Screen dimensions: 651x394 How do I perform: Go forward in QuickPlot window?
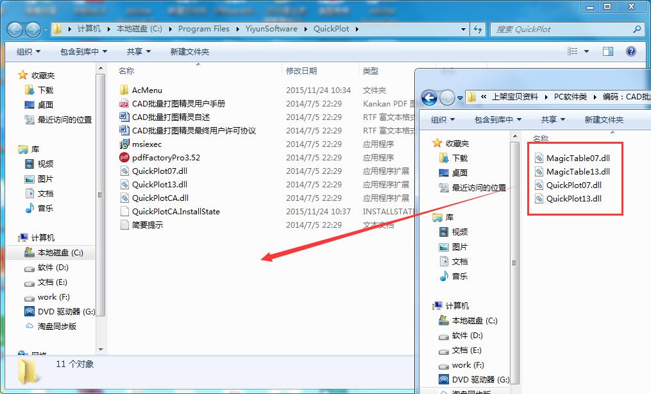click(x=33, y=30)
